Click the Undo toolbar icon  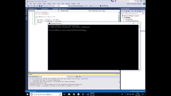coord(45,6)
